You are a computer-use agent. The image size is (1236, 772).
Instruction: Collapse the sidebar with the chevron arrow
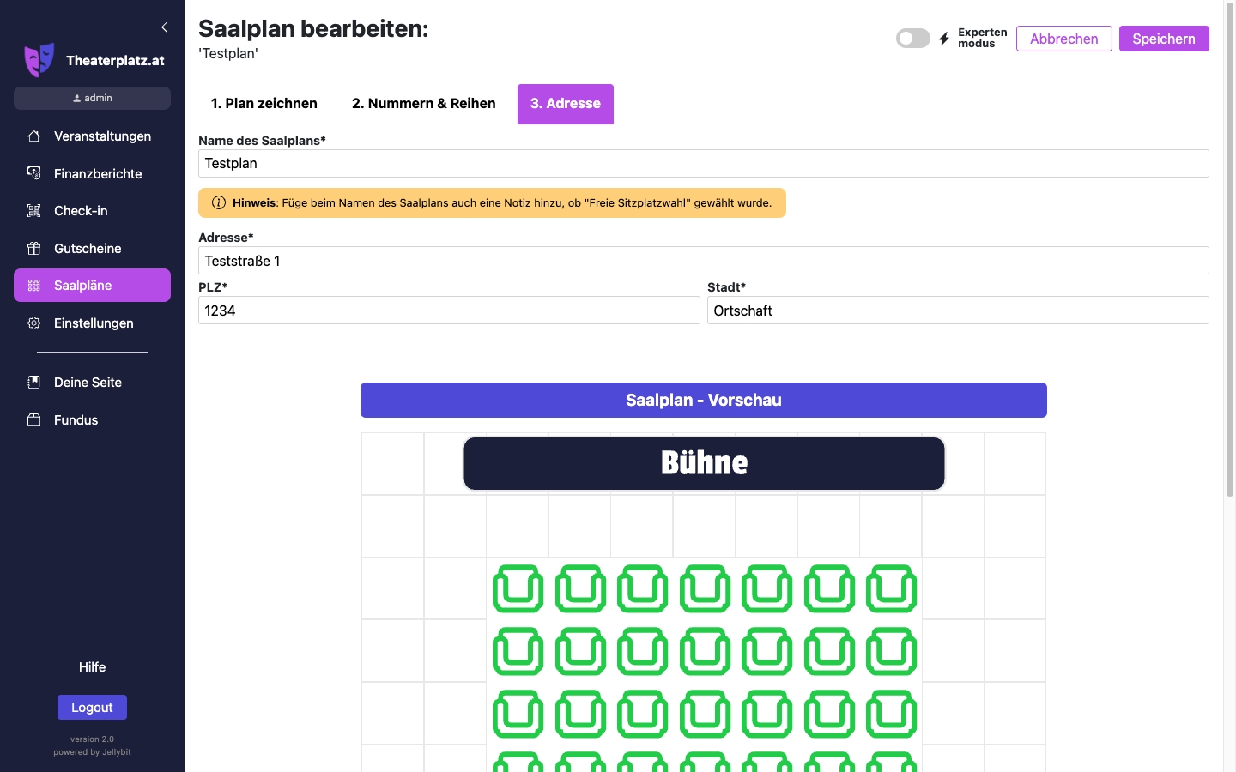click(165, 27)
